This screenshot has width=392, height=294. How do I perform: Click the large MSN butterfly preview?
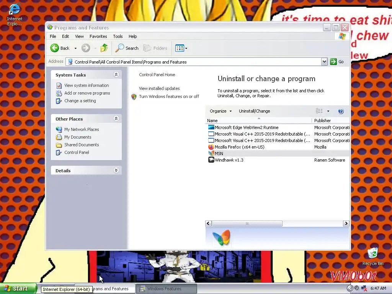[221, 238]
